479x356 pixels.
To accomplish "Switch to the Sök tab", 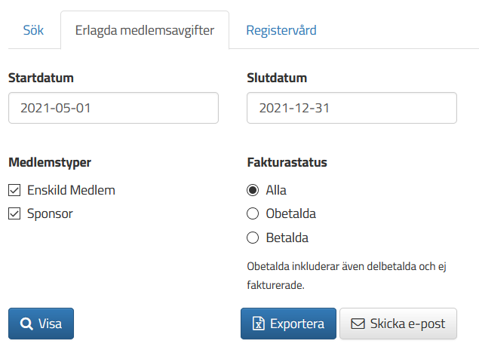I will 34,30.
